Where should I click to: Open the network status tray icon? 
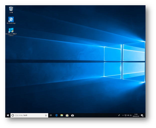126,115
